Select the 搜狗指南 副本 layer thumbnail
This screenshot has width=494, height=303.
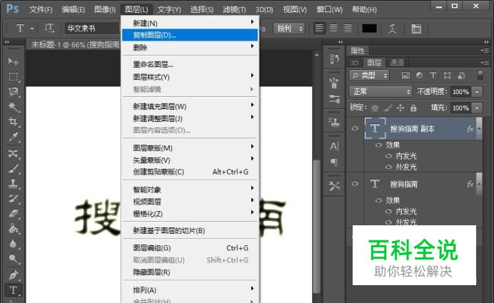[375, 128]
